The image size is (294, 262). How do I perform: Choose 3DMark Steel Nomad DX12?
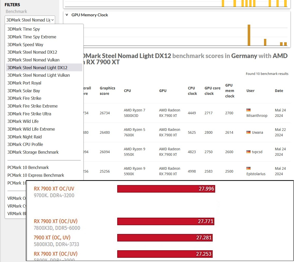[x=32, y=52]
